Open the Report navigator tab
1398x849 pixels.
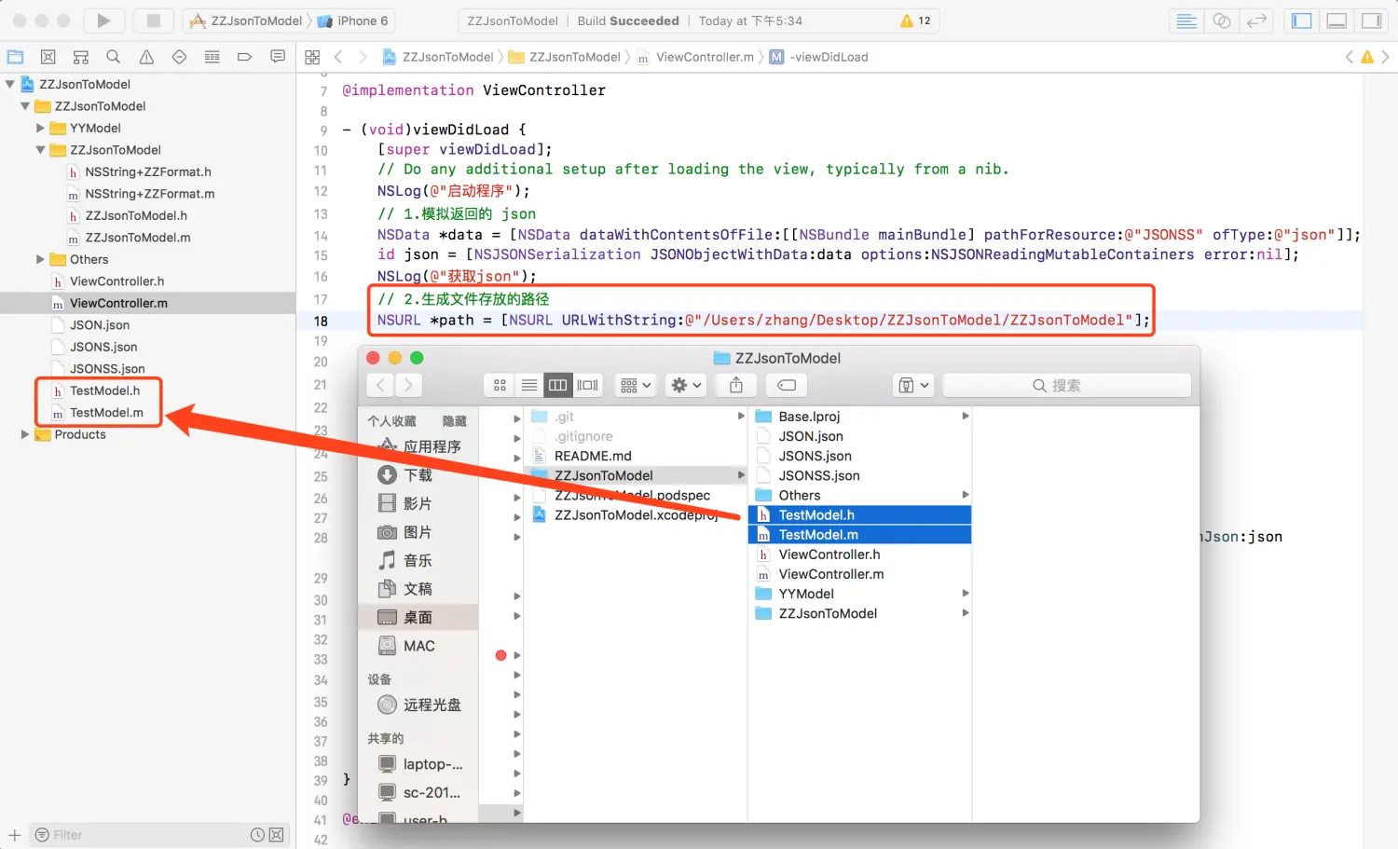278,57
